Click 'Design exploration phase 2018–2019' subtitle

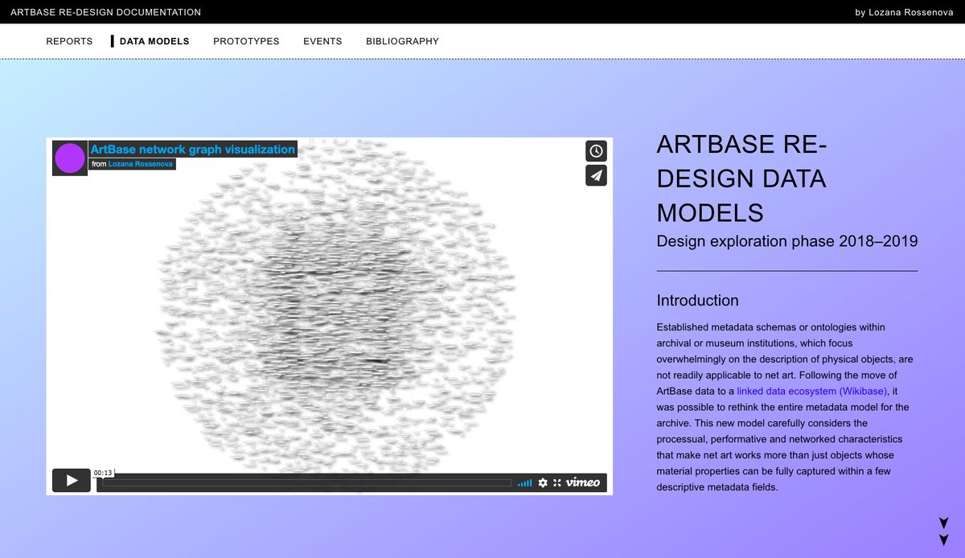(x=787, y=241)
